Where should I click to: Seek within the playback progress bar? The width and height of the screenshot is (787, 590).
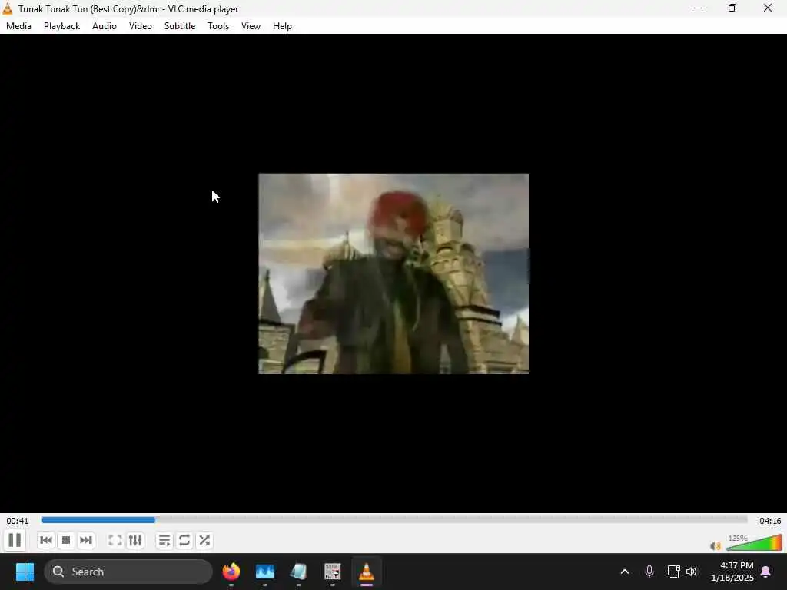tap(394, 520)
